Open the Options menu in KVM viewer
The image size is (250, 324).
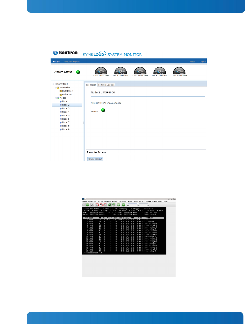pyautogui.click(x=107, y=201)
